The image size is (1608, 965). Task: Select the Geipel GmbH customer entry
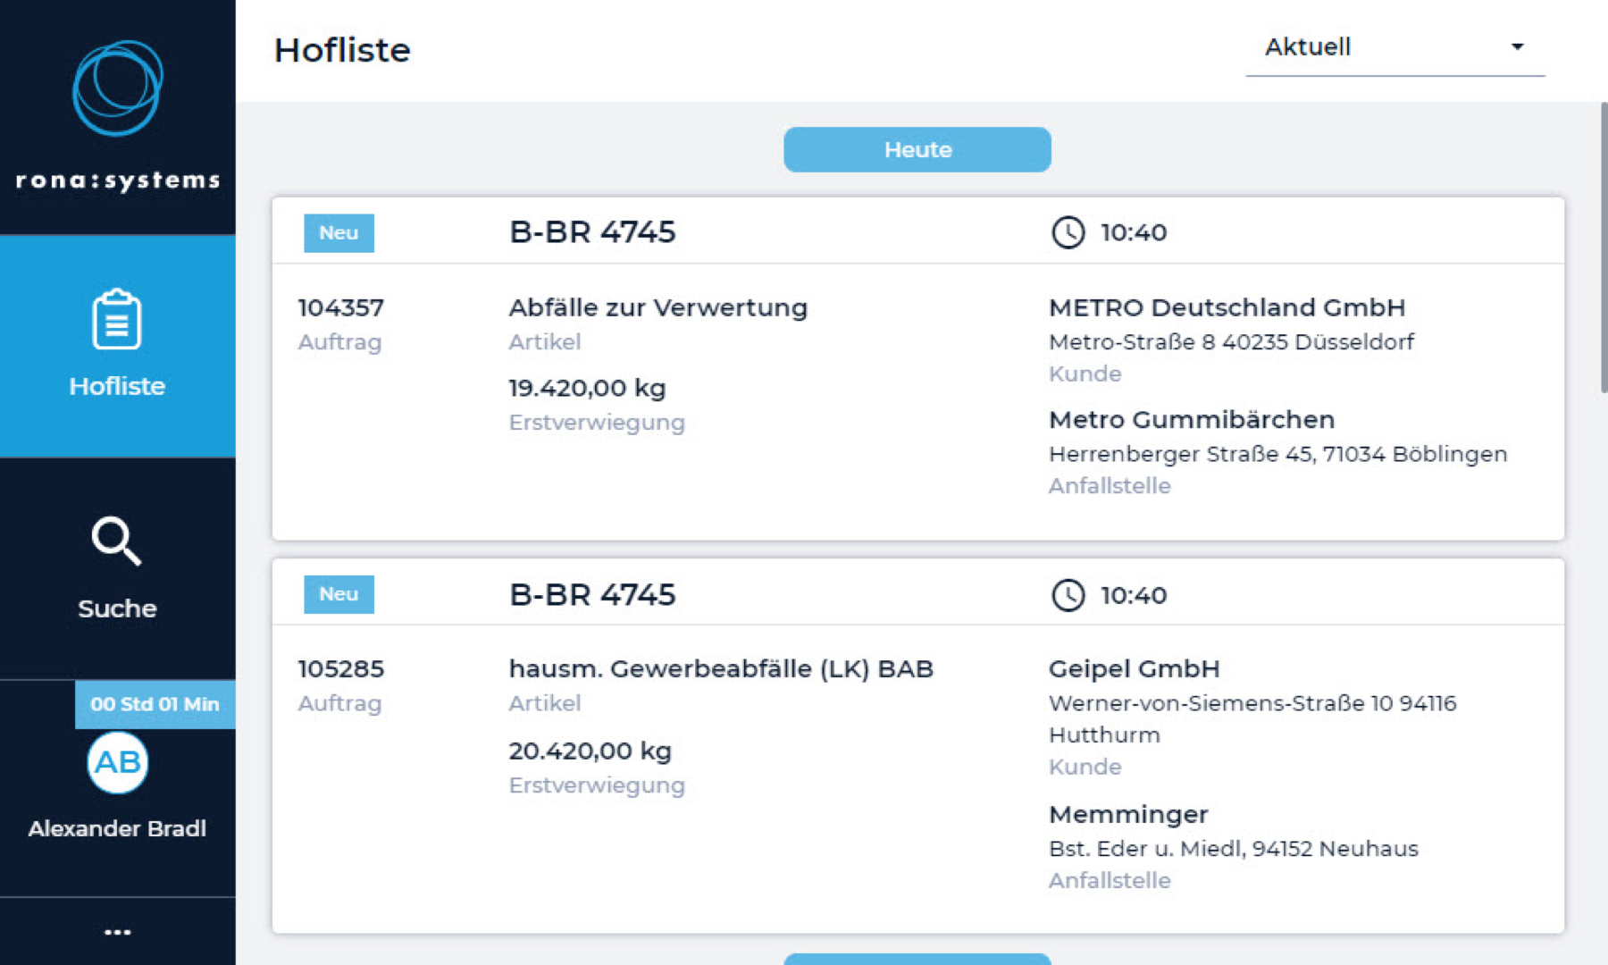(1134, 669)
